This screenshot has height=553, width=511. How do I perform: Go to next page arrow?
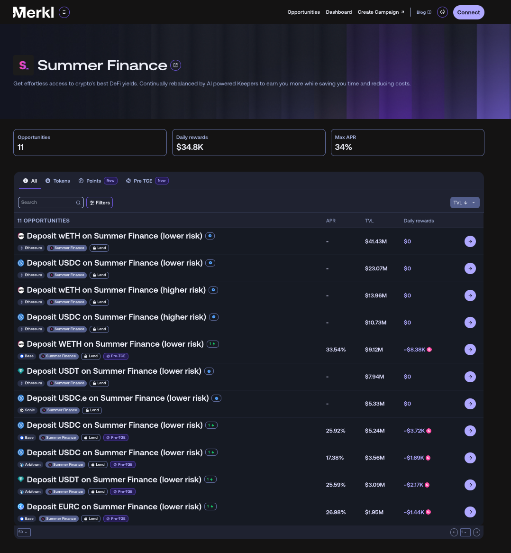coord(476,532)
